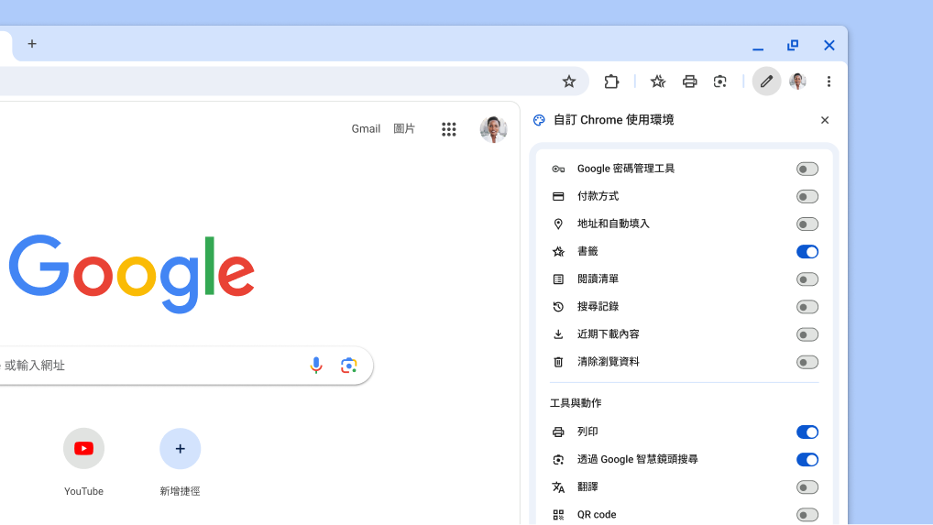933x525 pixels.
Task: Click the history clock icon beside 搜尋記錄
Action: point(558,307)
